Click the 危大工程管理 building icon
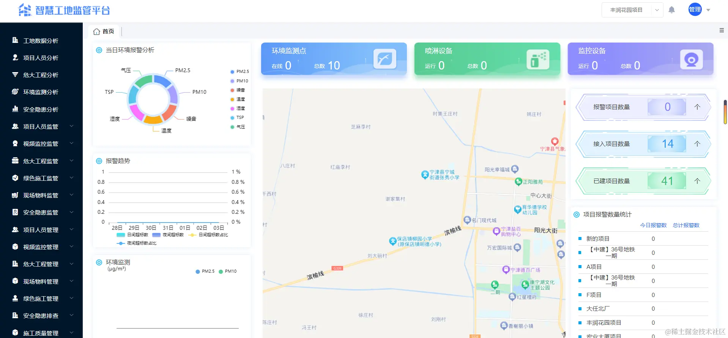This screenshot has width=728, height=338. (15, 264)
